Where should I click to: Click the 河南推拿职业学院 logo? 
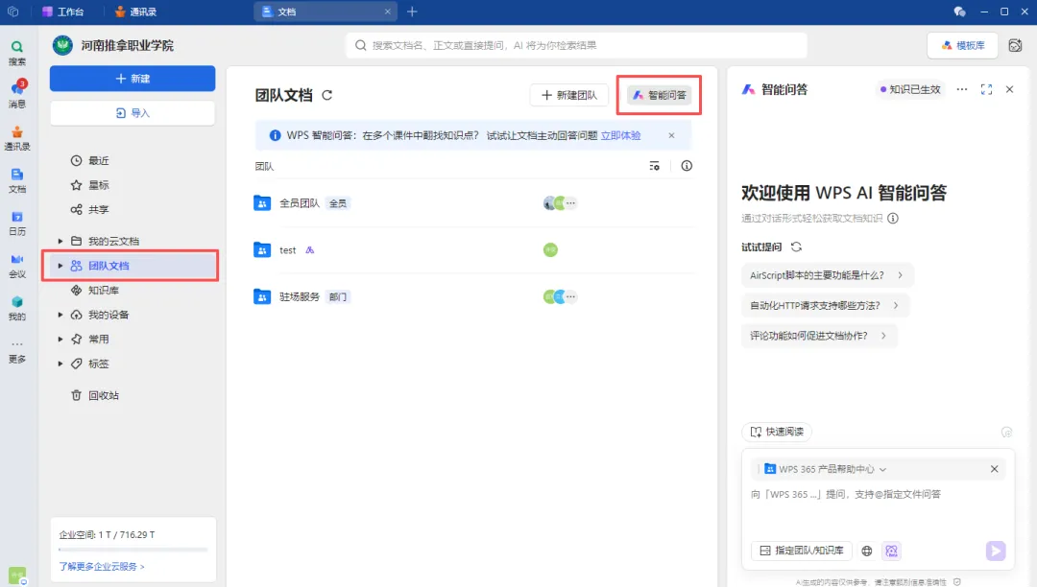click(62, 45)
